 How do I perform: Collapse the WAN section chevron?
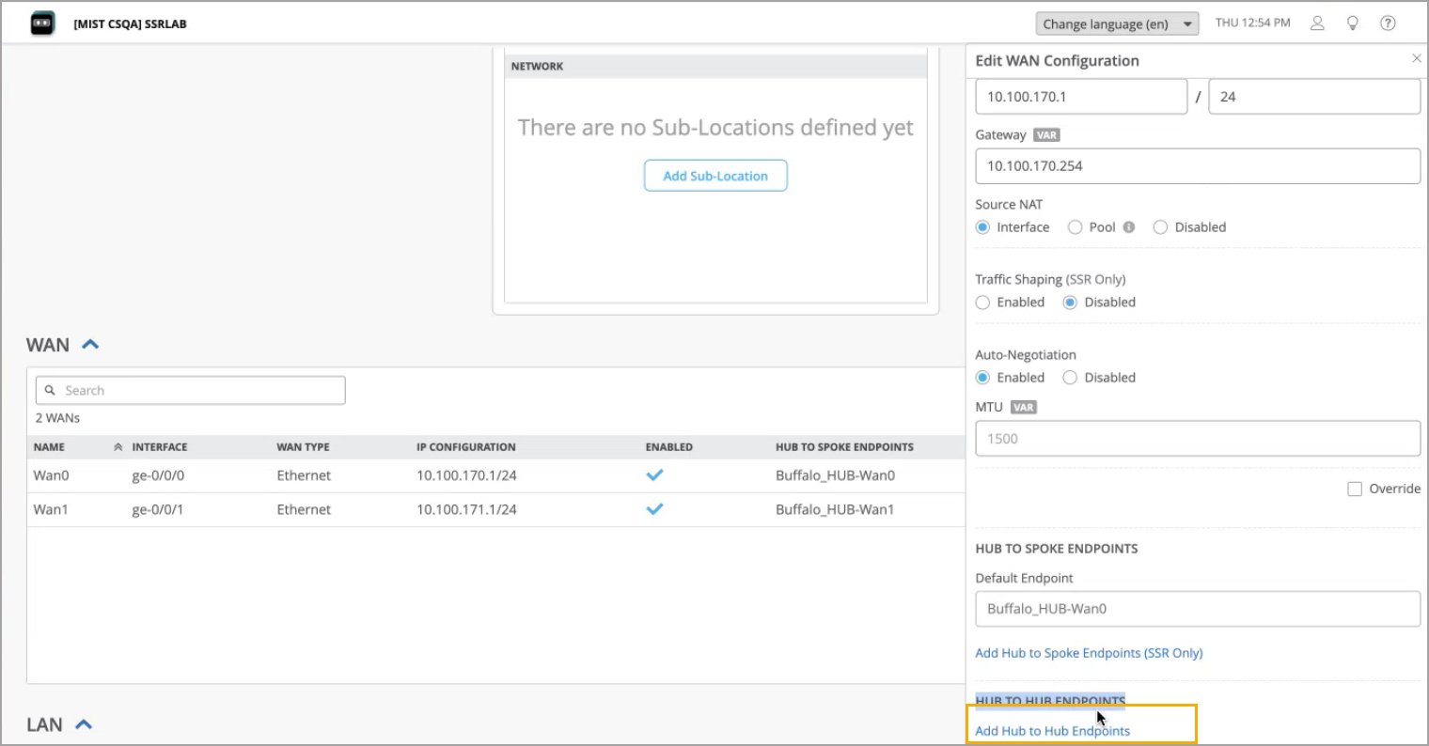(x=90, y=345)
